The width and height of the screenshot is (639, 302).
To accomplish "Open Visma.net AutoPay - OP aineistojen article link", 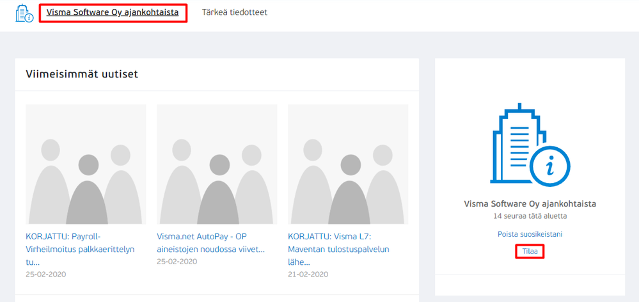I will tap(210, 243).
